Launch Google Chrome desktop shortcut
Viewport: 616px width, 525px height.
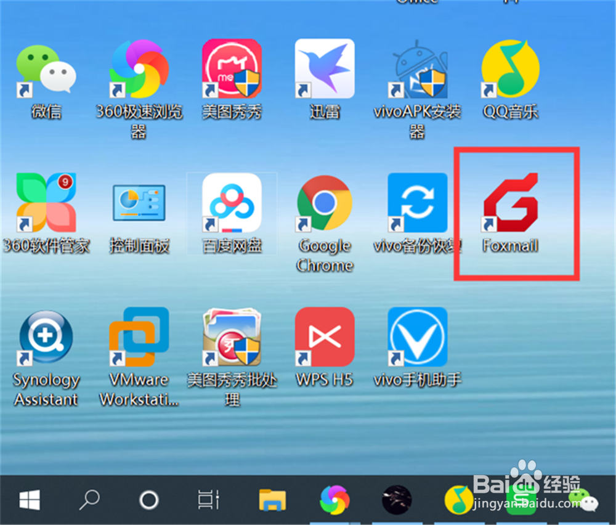click(325, 203)
